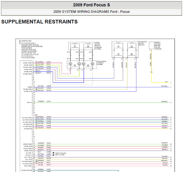Click the Passenger Air Bag Module box symbol
This screenshot has width=184, height=172.
(x=125, y=49)
